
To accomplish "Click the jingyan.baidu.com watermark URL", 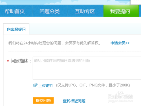I will [x=121, y=101].
